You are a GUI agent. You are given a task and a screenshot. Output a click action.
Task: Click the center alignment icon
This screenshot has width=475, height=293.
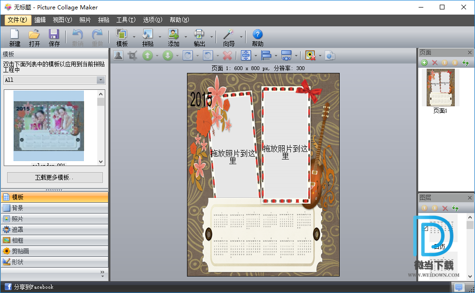point(246,55)
